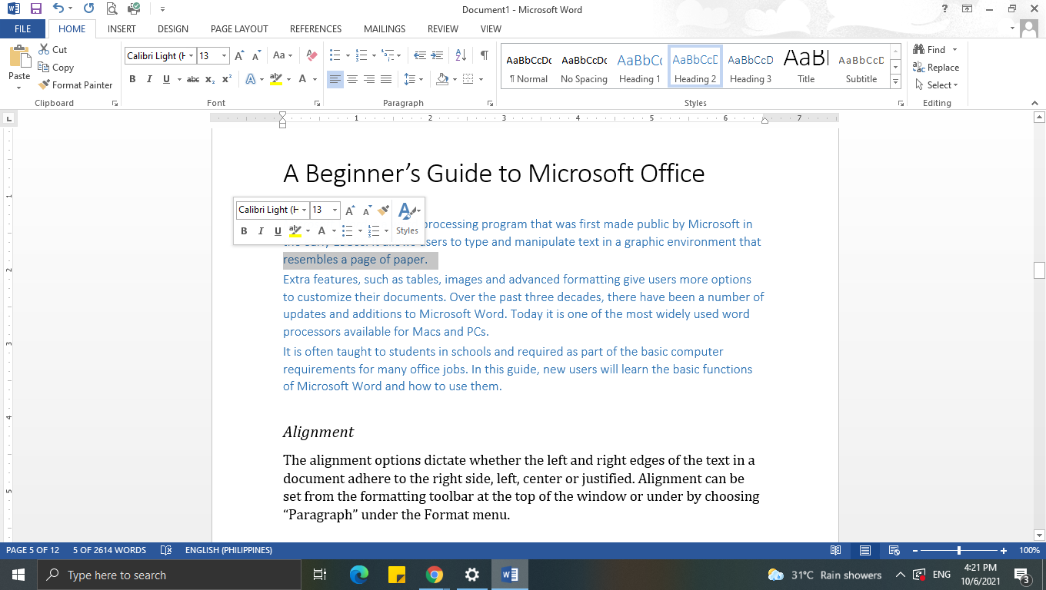This screenshot has width=1046, height=590.
Task: Open the proofing errors status bar icon
Action: pos(165,550)
